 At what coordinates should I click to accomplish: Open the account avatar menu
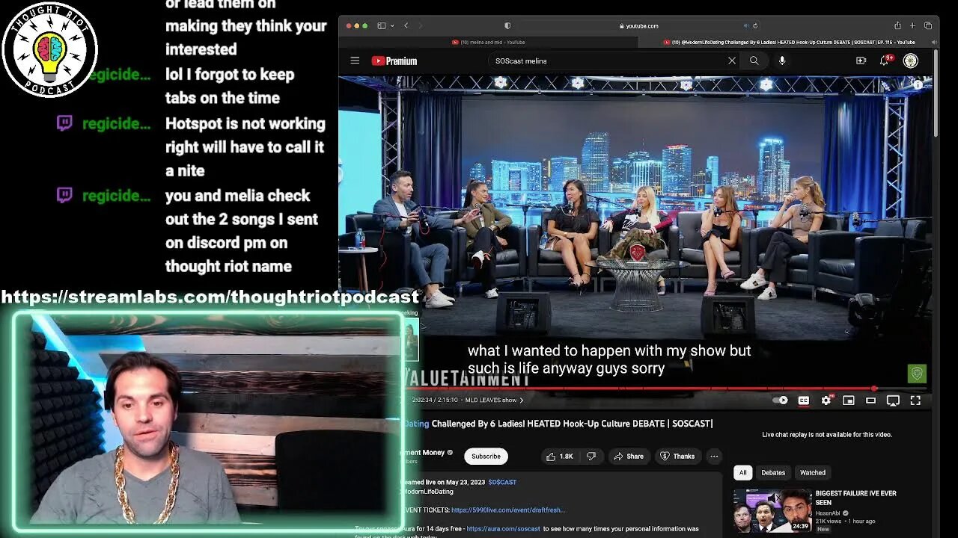click(910, 61)
